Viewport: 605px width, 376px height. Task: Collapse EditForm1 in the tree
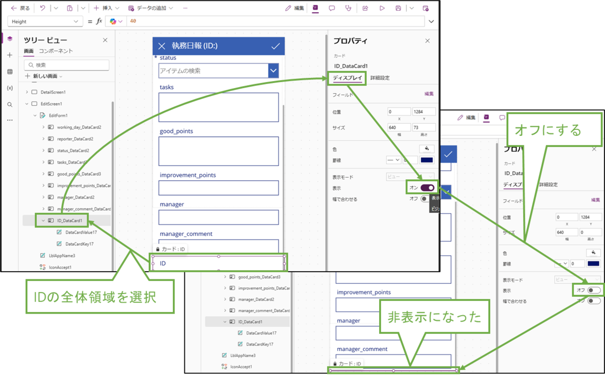(x=35, y=115)
